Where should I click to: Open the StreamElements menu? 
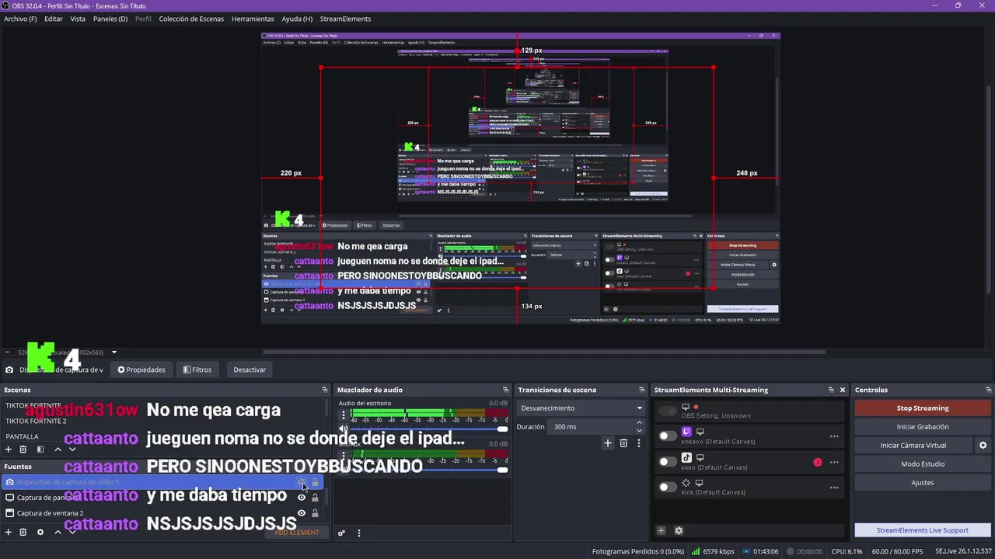point(345,19)
